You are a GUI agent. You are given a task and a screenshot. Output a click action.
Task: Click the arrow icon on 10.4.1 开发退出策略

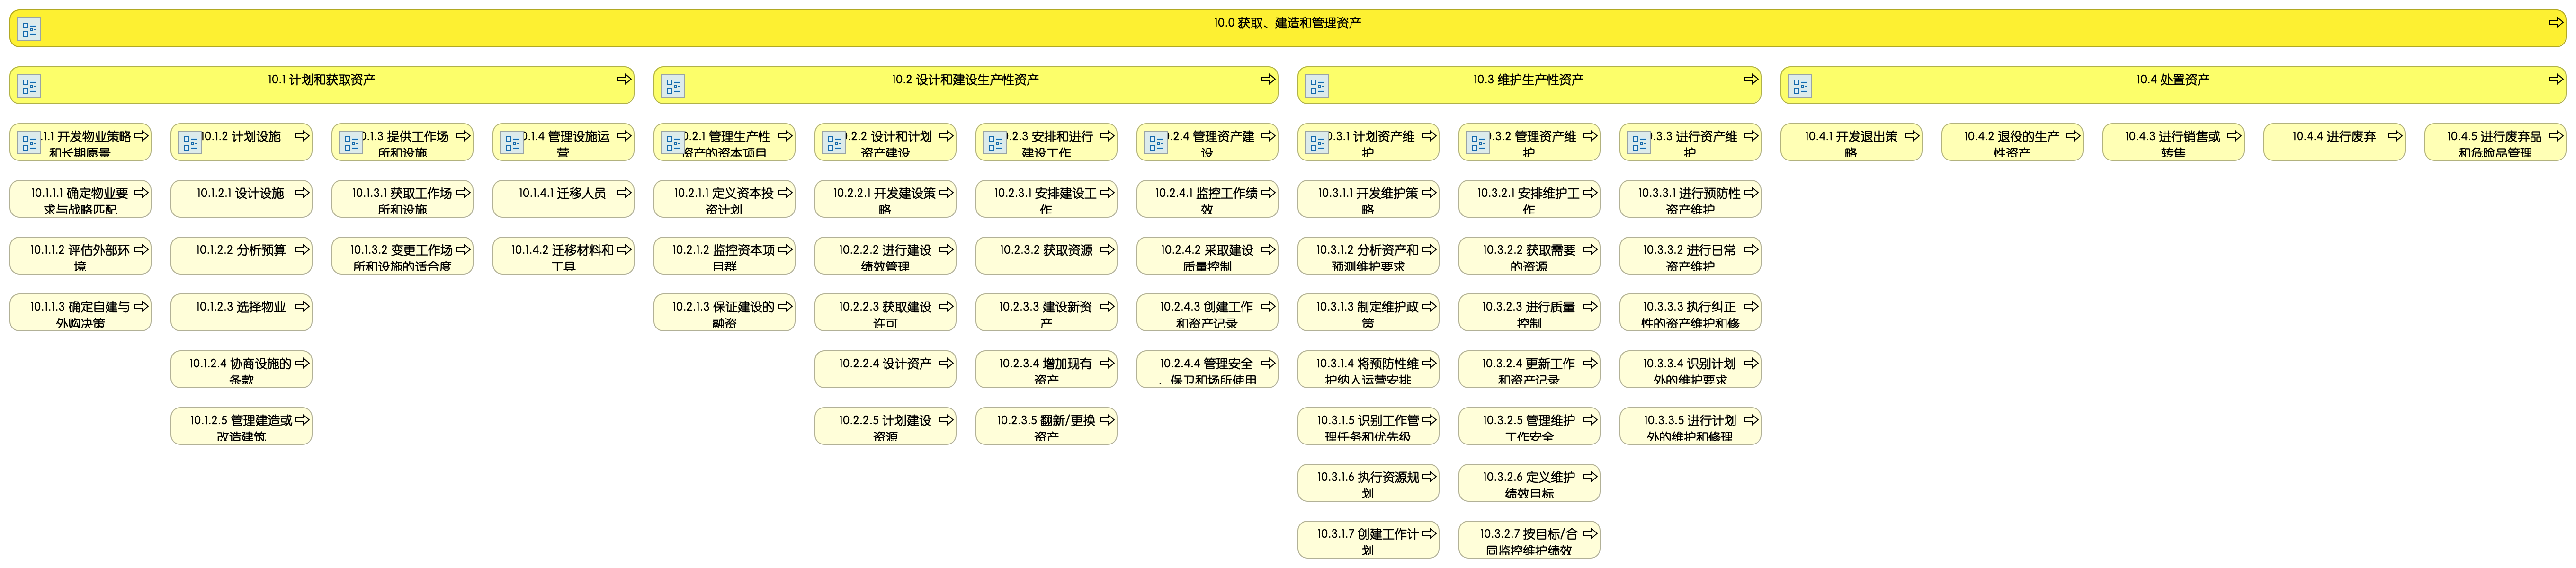point(1912,136)
